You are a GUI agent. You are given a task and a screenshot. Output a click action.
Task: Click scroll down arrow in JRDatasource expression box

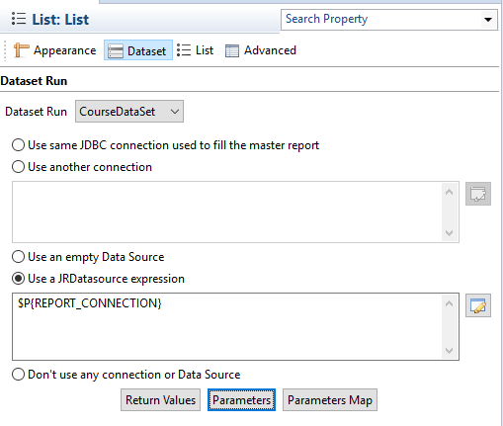(449, 351)
